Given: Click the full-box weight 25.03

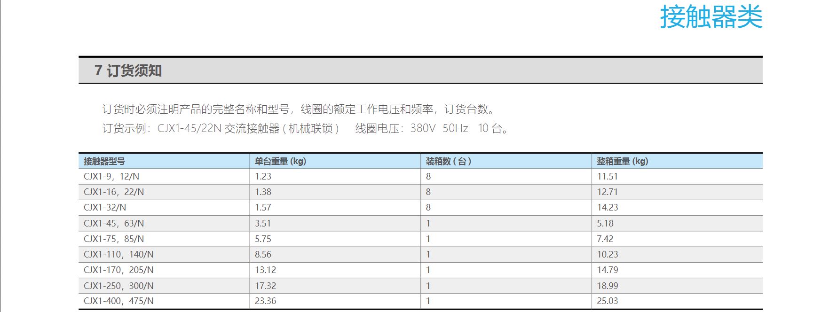Looking at the screenshot, I should [608, 301].
